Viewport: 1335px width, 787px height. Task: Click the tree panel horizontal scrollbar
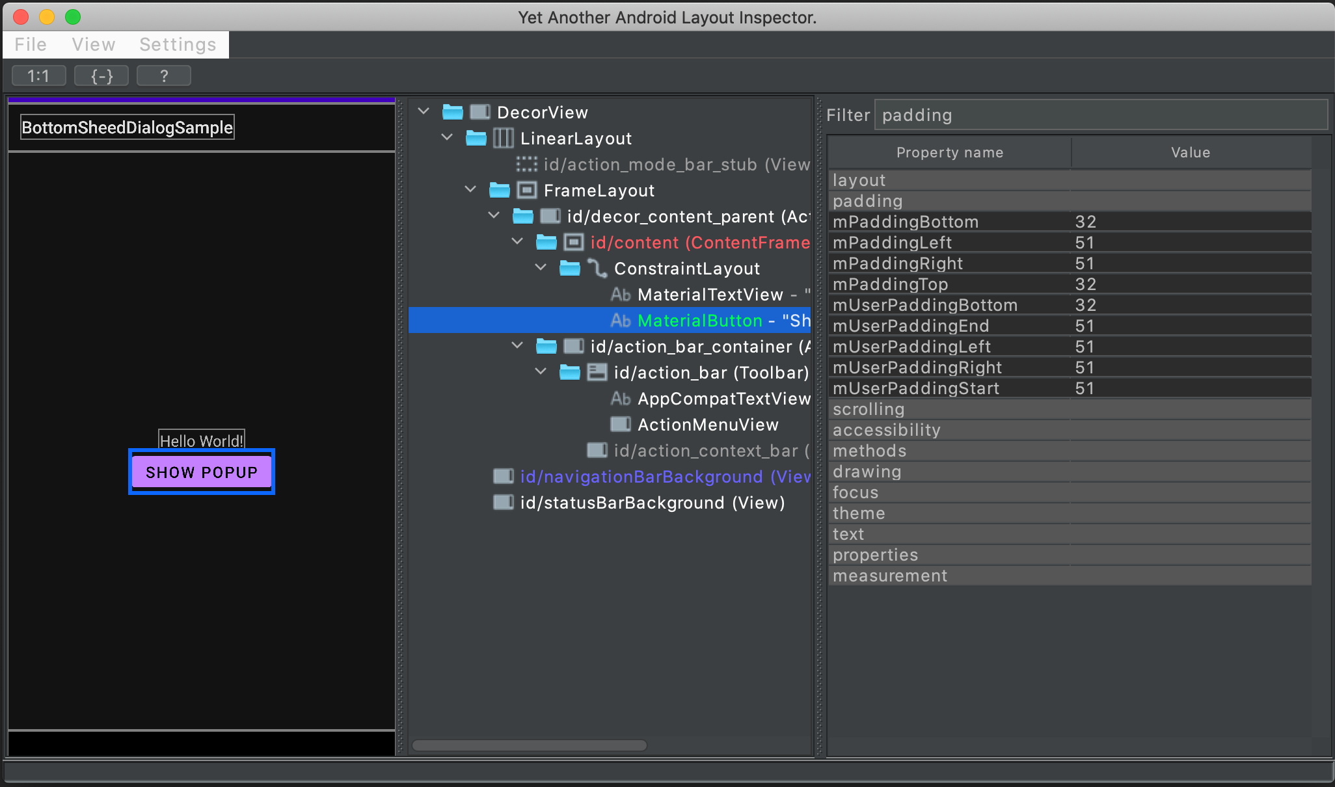pos(529,745)
